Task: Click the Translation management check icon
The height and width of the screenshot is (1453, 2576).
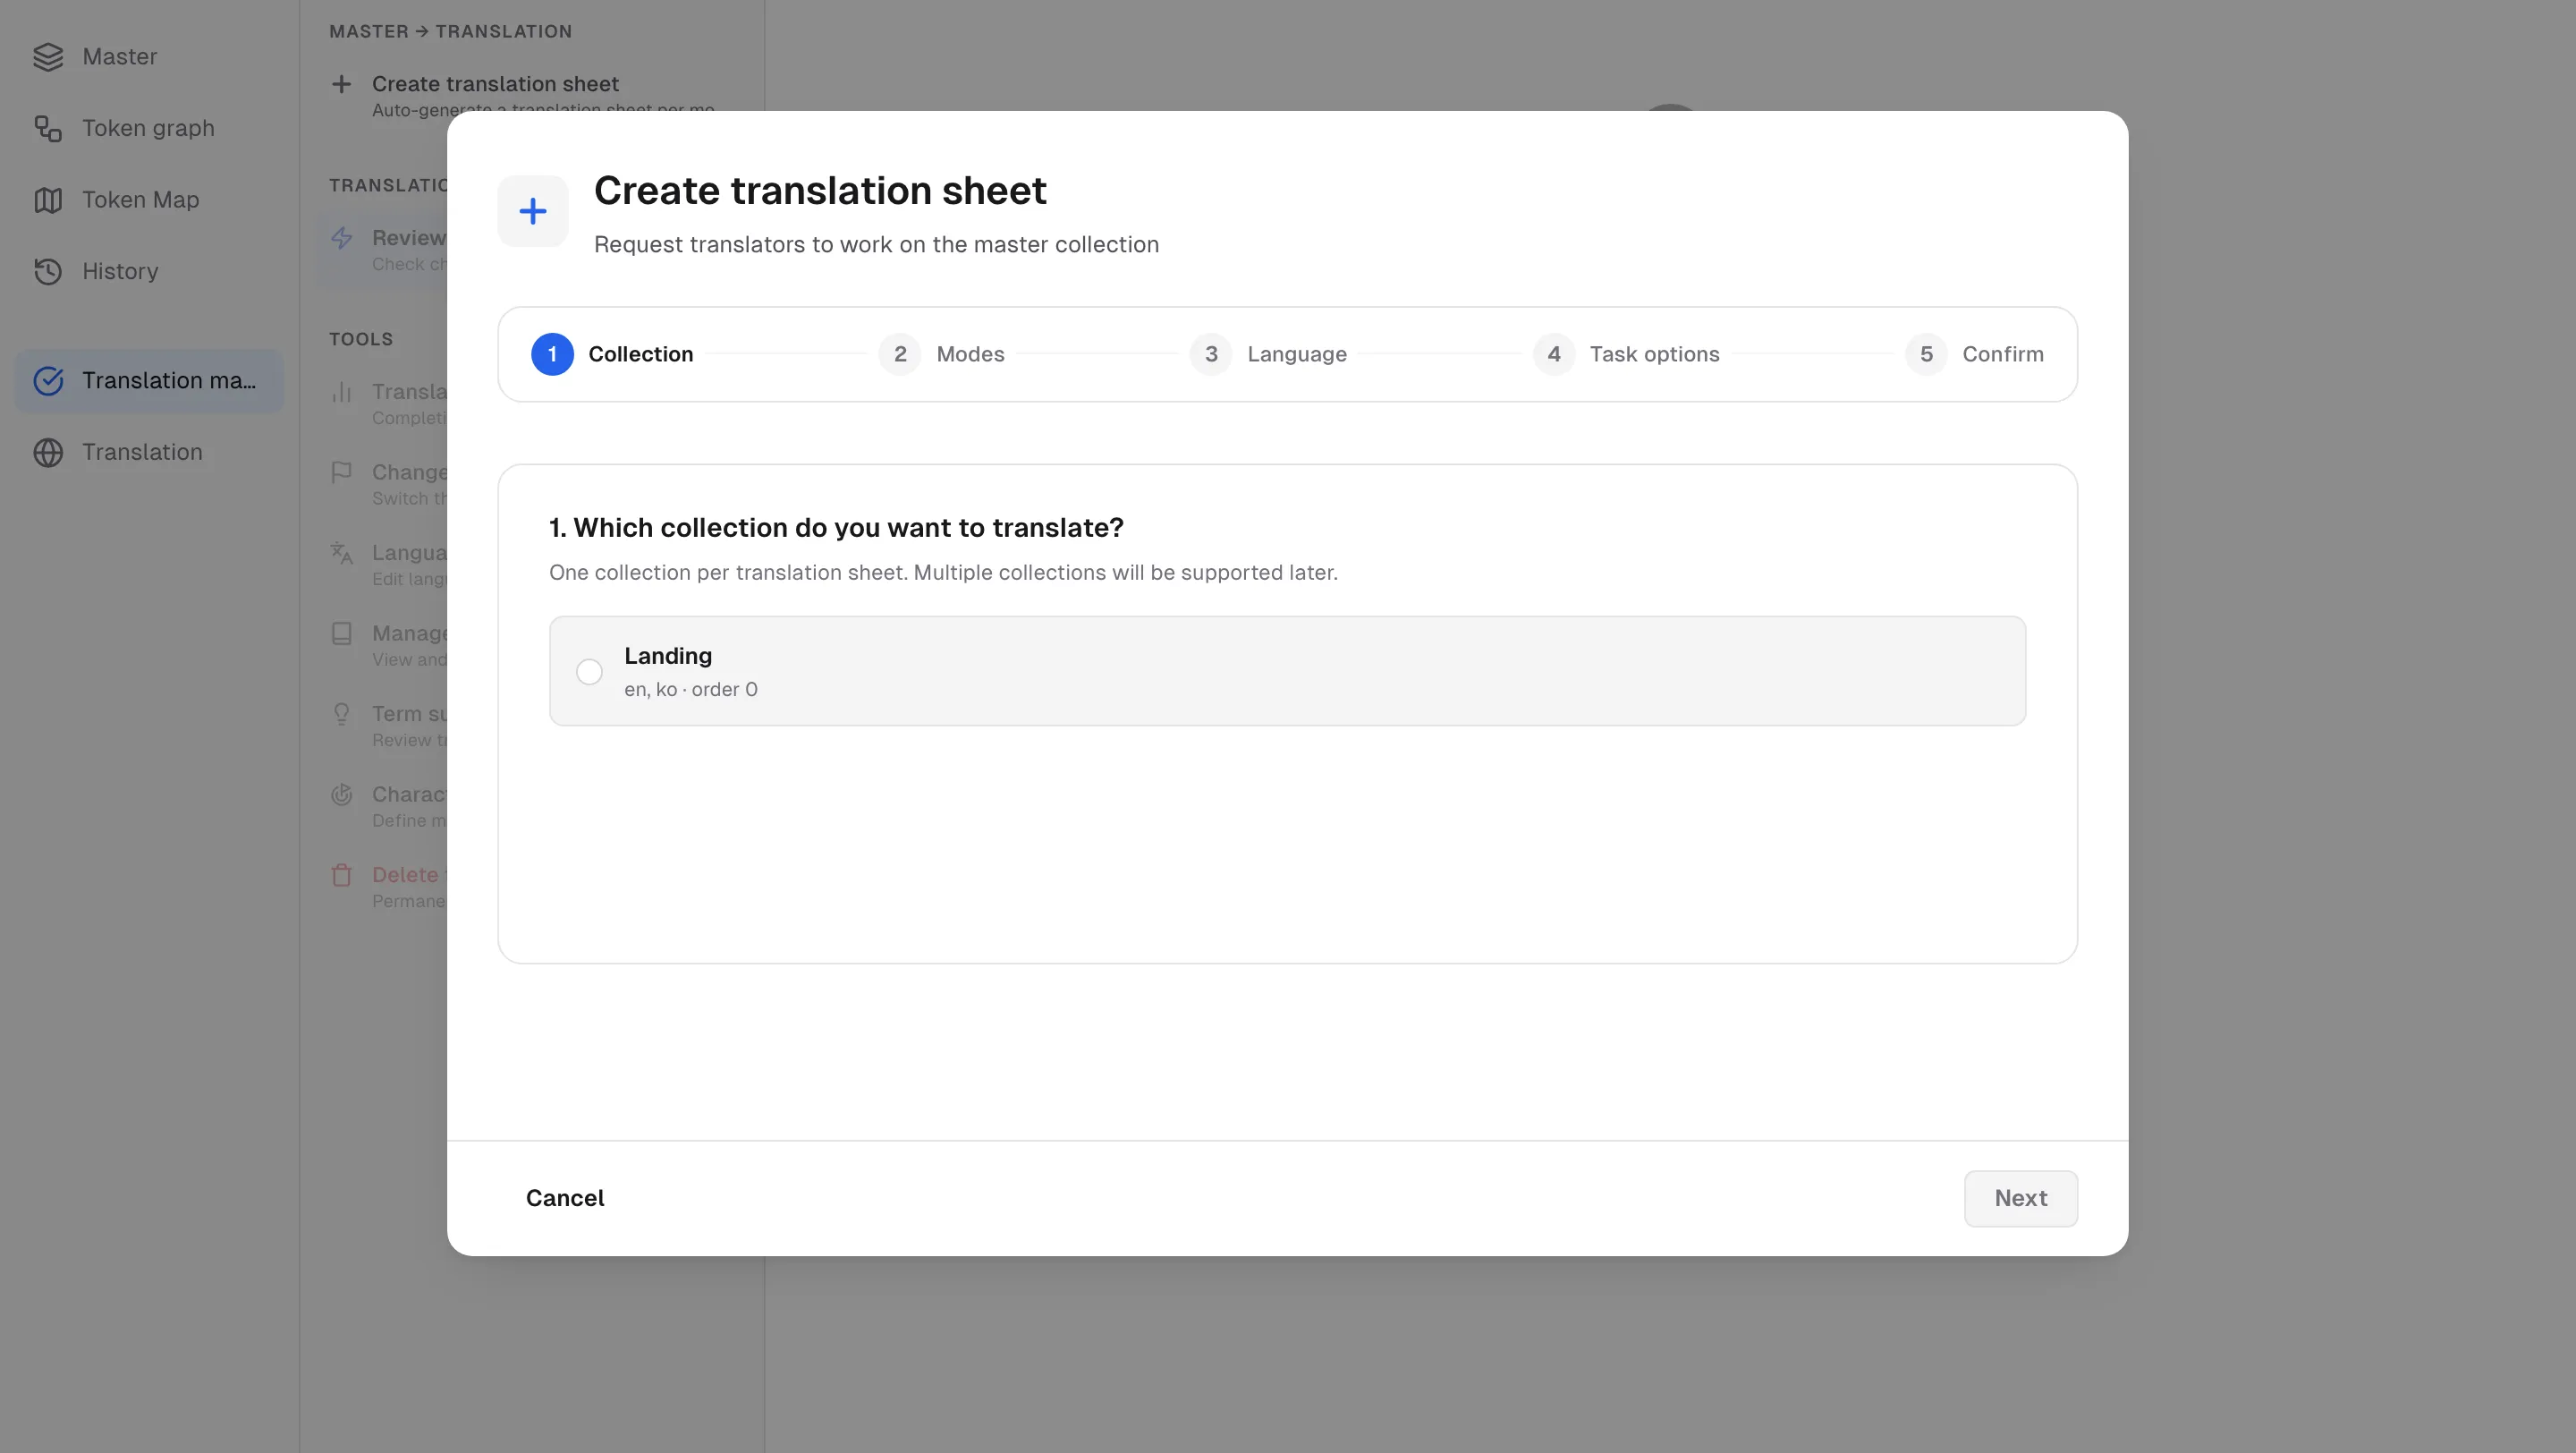Action: click(48, 381)
